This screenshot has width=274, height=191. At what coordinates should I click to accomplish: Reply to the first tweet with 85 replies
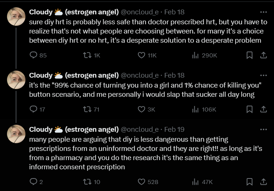coord(34,55)
